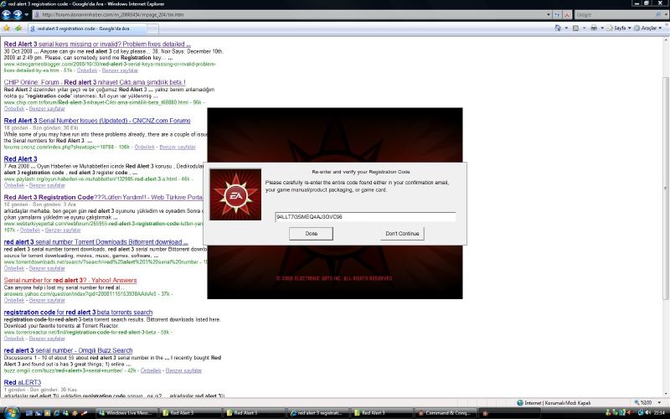Screen dimensions: 670x419
Task: Click the Google search box in the toolbar
Action: (614, 14)
